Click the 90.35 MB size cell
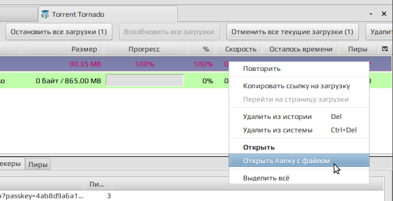This screenshot has height=201, width=393. tap(85, 64)
